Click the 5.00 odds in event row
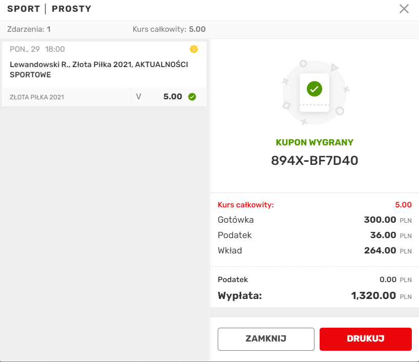Image resolution: width=419 pixels, height=362 pixels. point(173,97)
